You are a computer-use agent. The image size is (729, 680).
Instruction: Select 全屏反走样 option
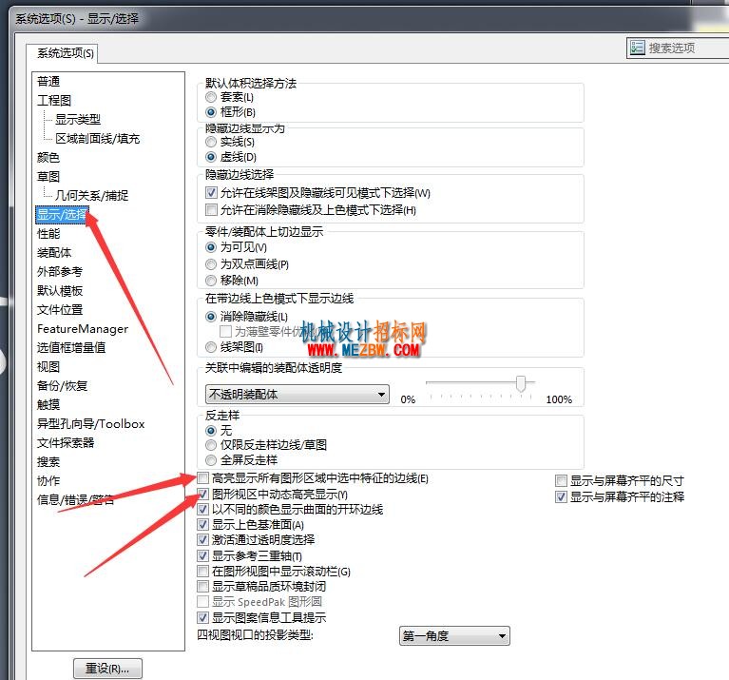tap(211, 460)
